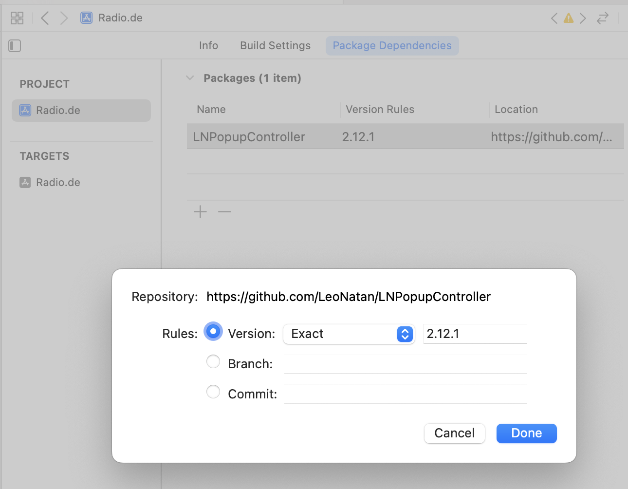Click the Commit text field
628x489 pixels.
tap(405, 394)
